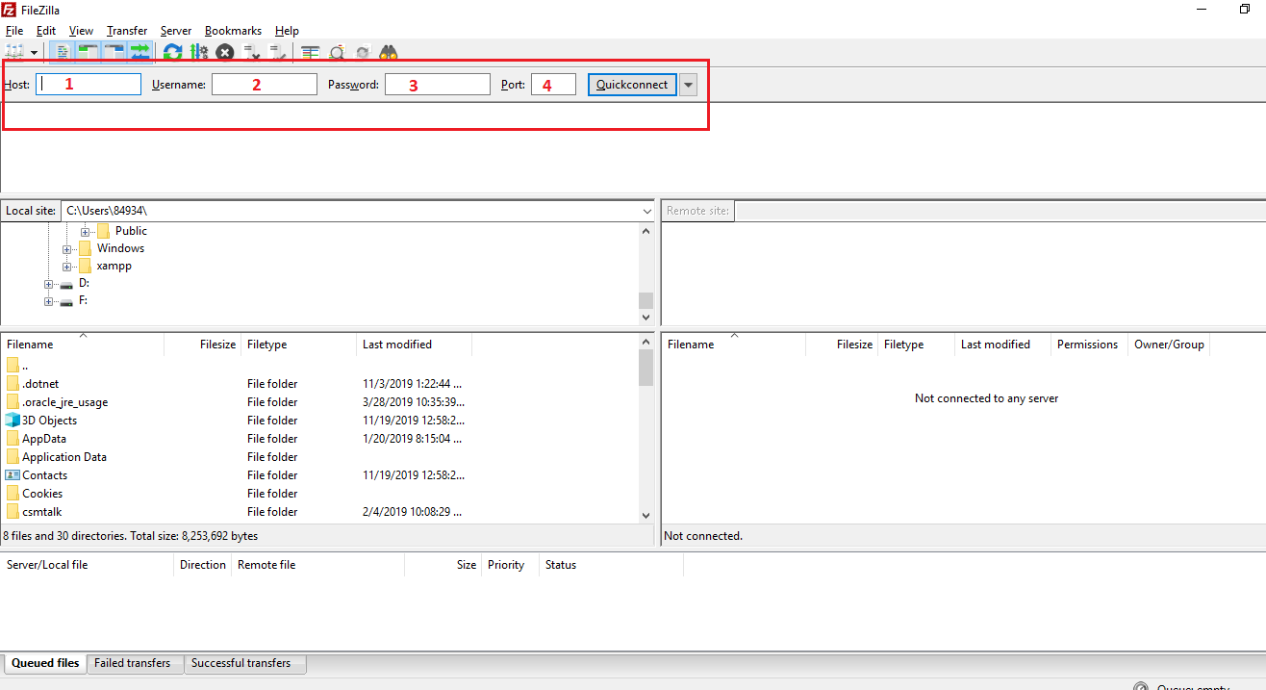Click the Reconnect to last server icon
1266x690 pixels.
point(277,52)
